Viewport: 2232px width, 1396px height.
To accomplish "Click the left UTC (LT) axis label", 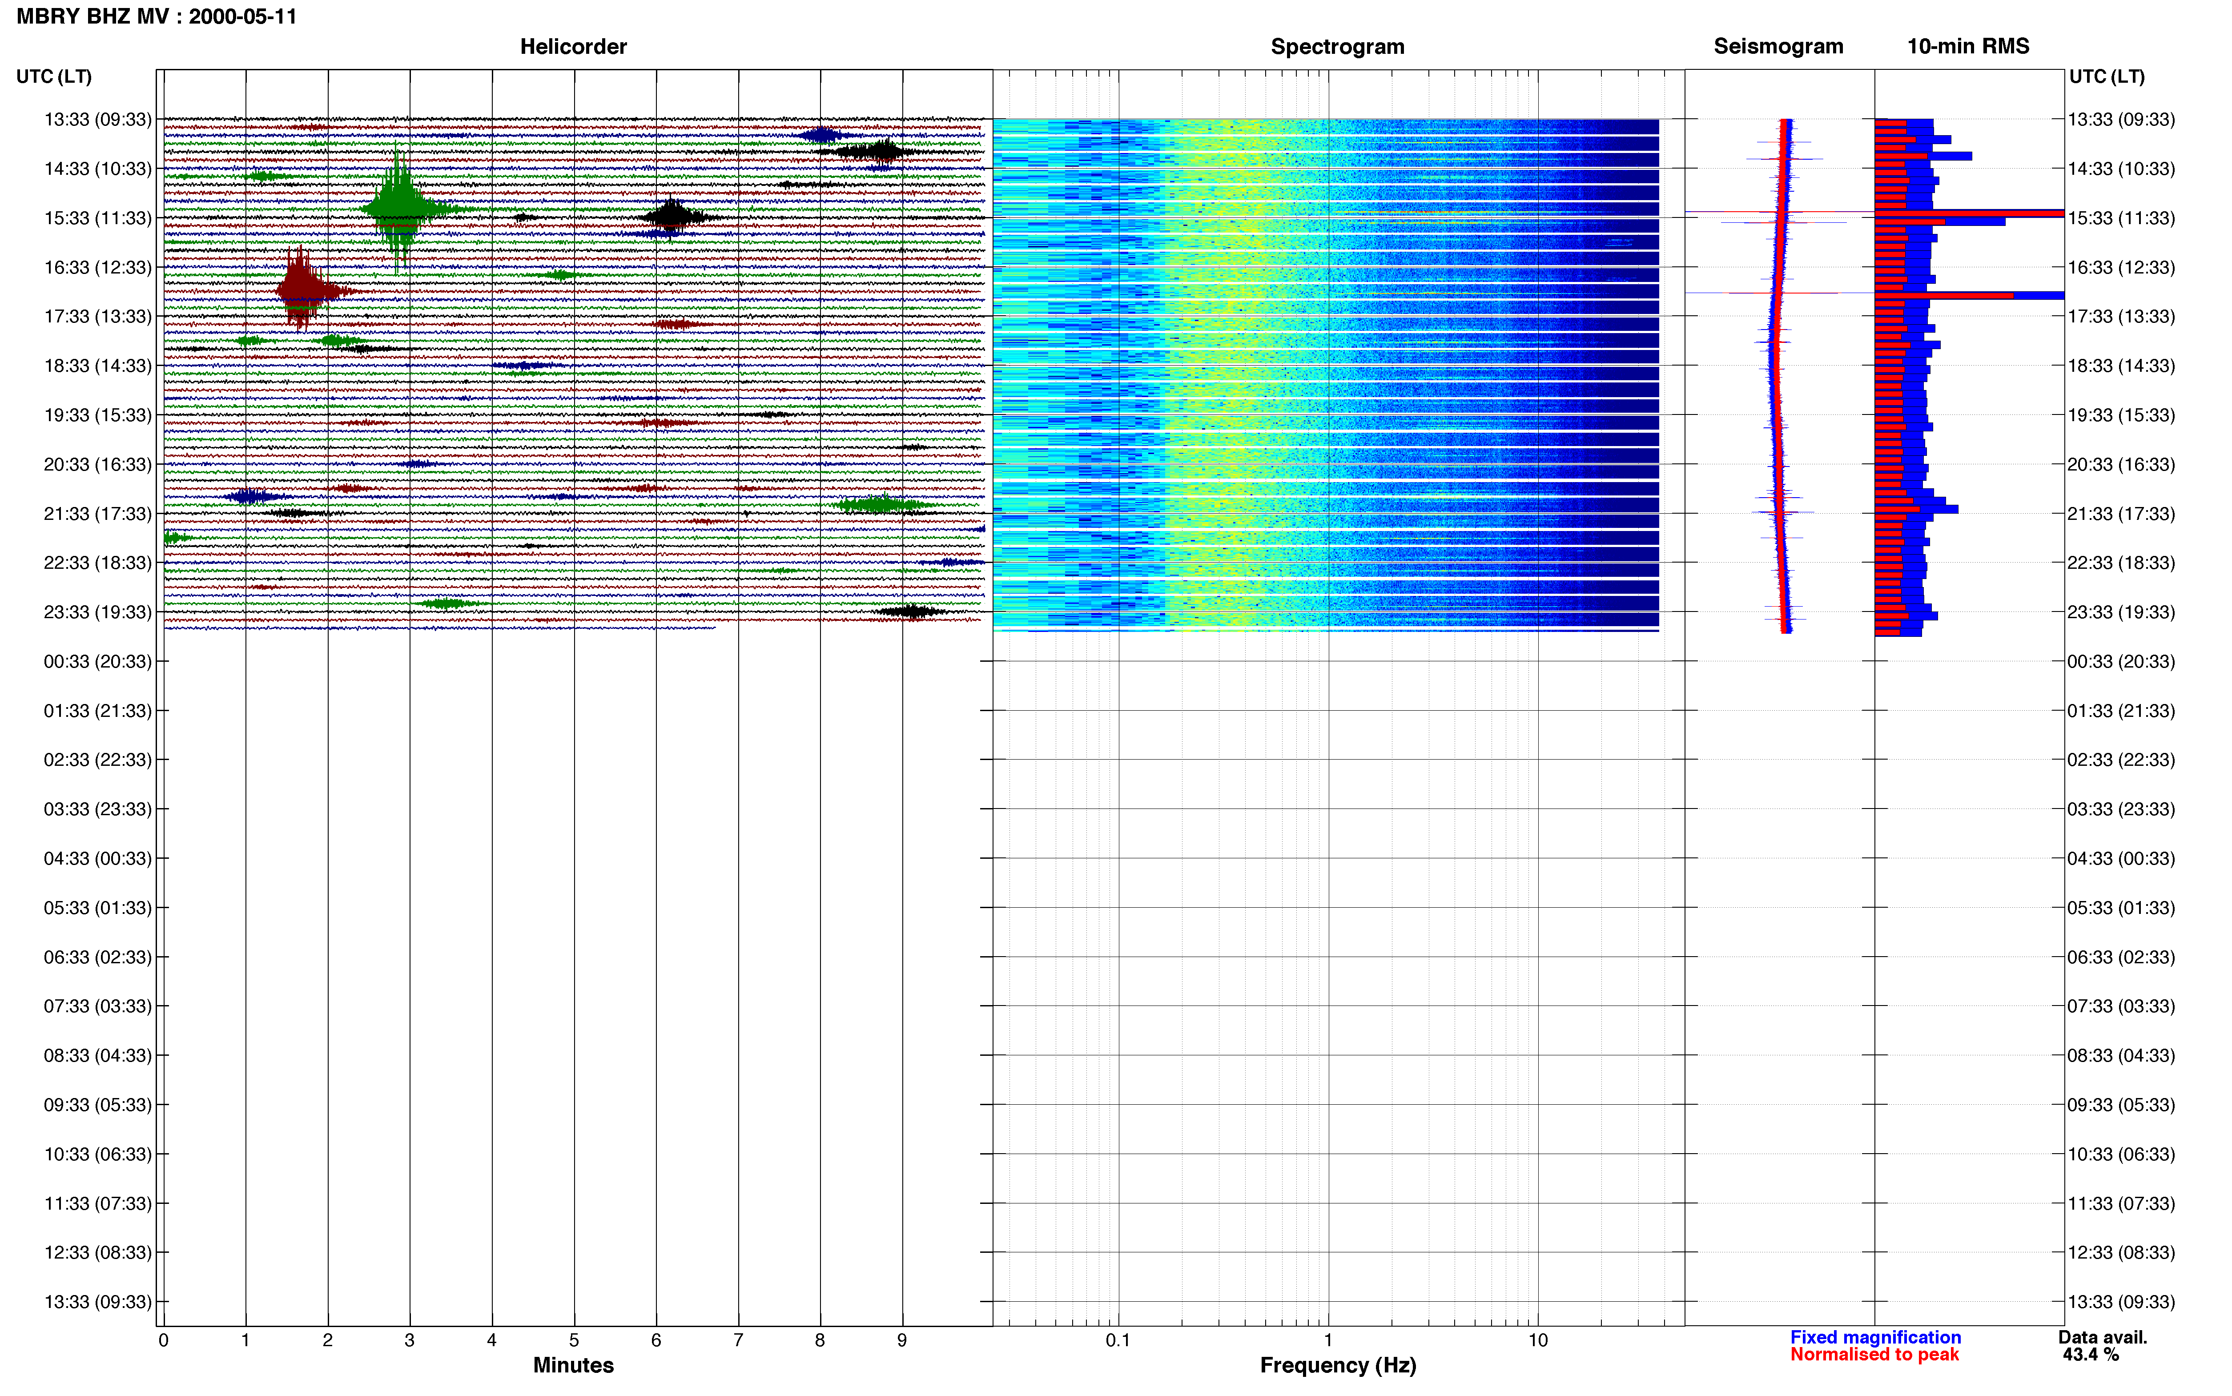I will coord(53,76).
